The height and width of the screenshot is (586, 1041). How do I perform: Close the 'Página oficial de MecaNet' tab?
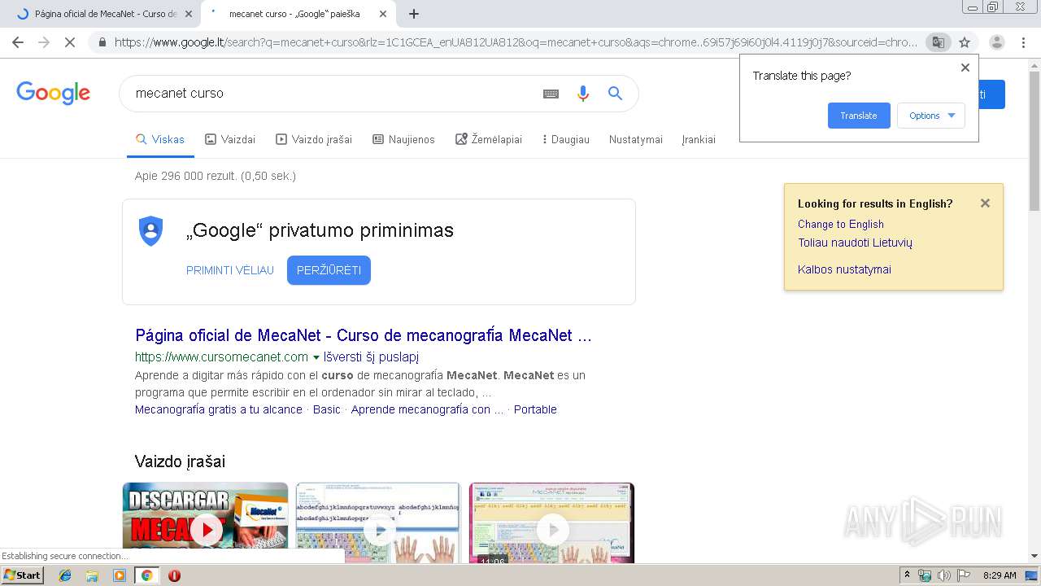coord(189,14)
